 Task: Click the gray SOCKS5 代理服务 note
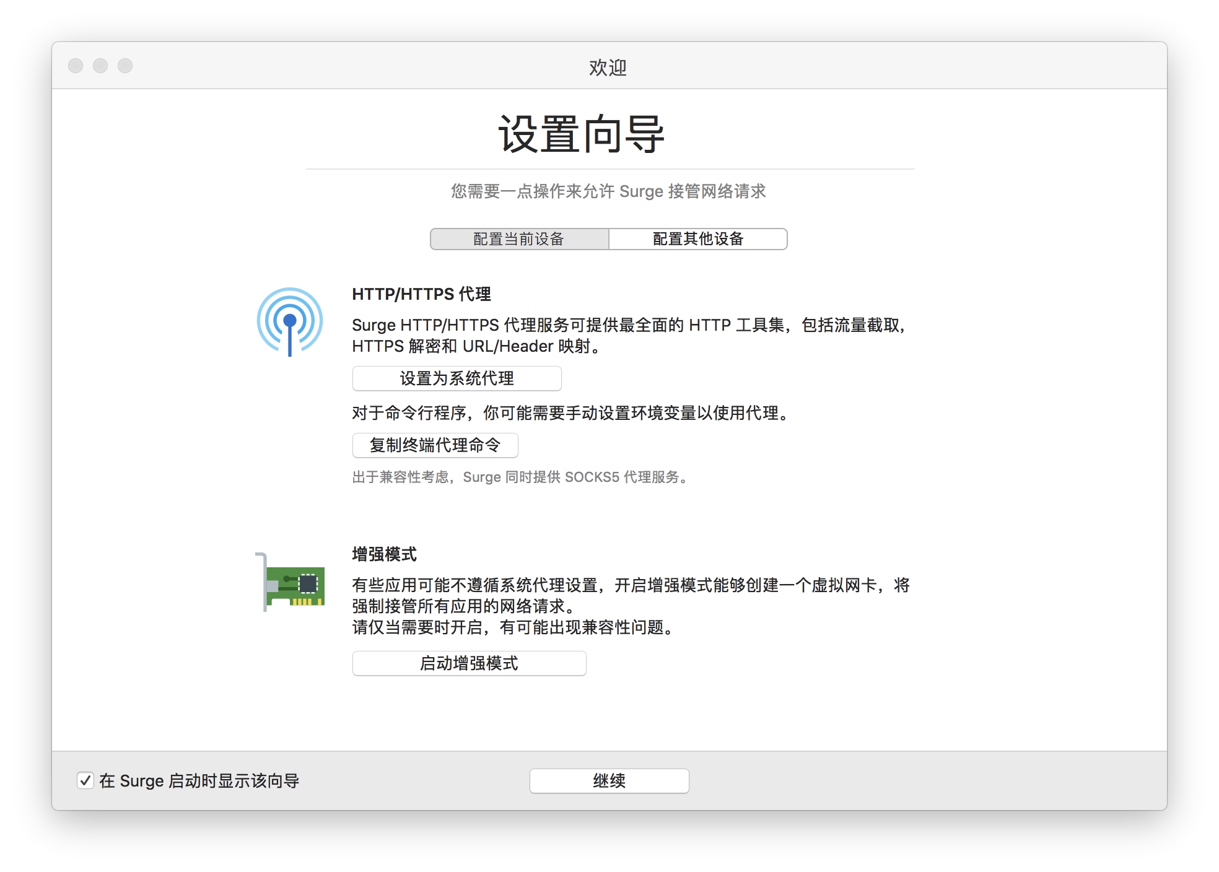click(x=520, y=477)
